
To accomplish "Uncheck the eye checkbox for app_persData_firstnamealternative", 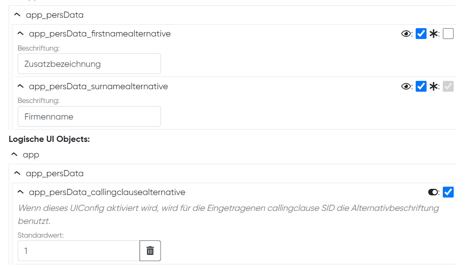I will coord(421,34).
